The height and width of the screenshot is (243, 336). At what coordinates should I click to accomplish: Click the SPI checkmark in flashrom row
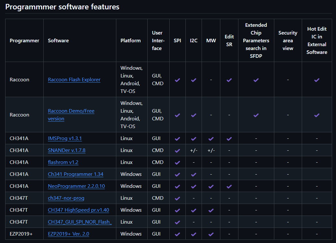coord(177,163)
